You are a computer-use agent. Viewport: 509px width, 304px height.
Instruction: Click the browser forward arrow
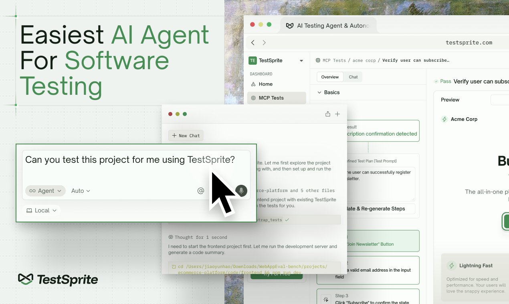coord(264,42)
